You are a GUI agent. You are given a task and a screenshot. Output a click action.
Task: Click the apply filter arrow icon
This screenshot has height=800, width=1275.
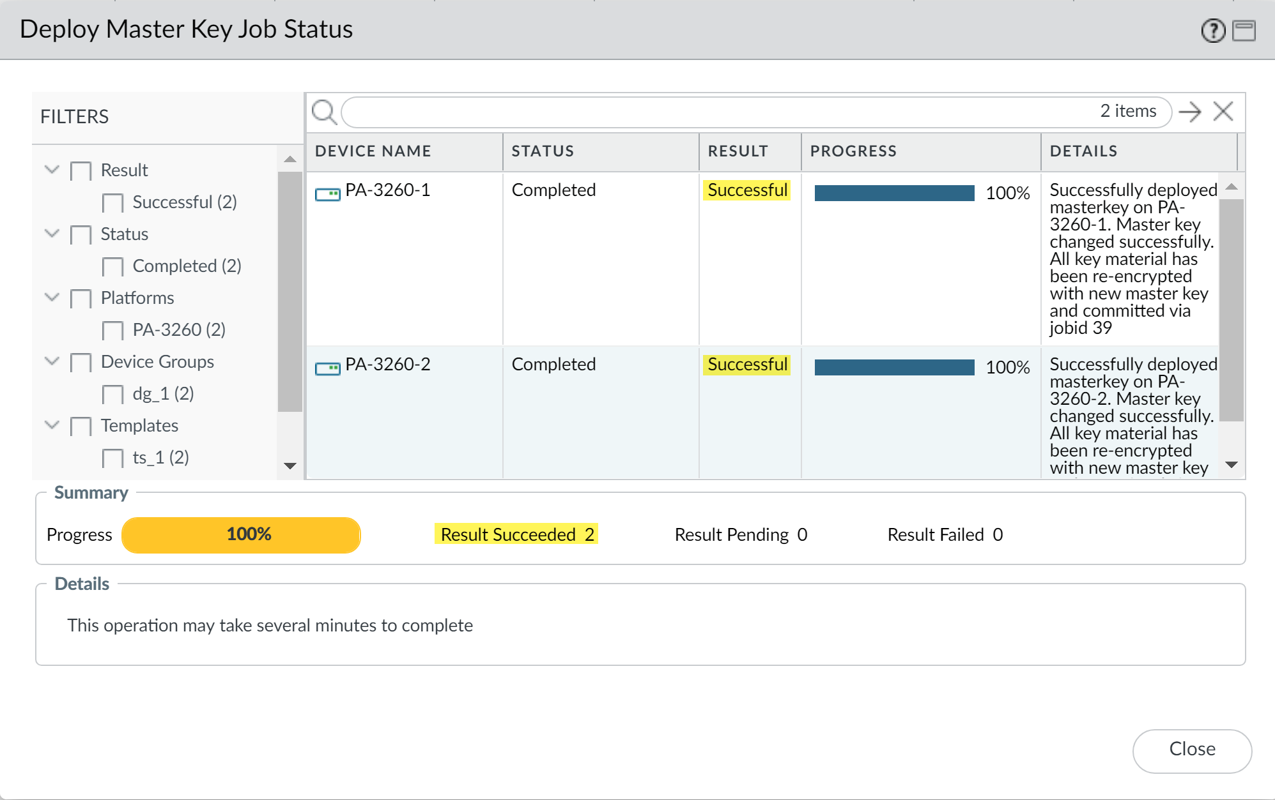[1189, 112]
